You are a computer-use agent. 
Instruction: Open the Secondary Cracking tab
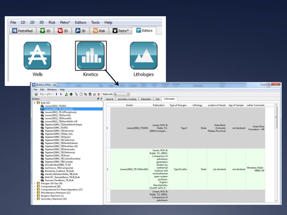point(127,99)
